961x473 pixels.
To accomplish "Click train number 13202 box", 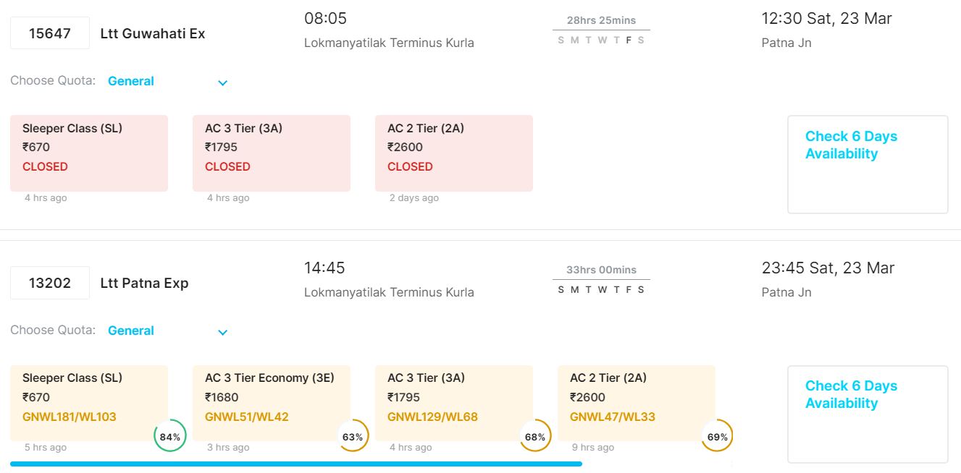I will click(50, 283).
